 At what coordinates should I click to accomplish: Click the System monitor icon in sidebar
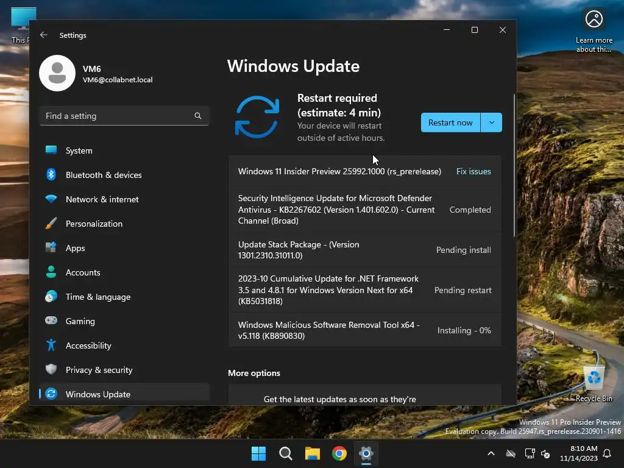click(51, 150)
